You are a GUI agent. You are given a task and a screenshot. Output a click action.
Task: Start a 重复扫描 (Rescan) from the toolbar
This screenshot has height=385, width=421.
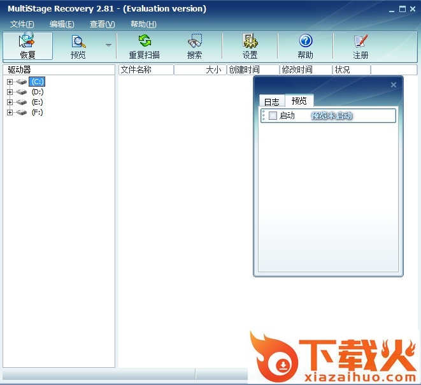click(145, 46)
